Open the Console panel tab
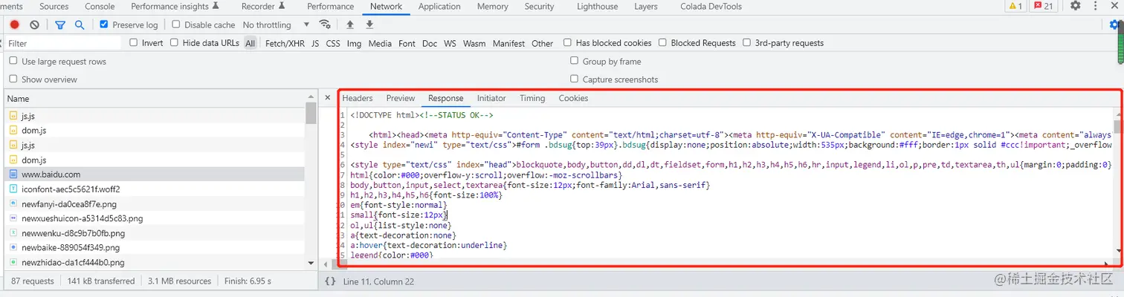The width and height of the screenshot is (1124, 297). coord(100,6)
